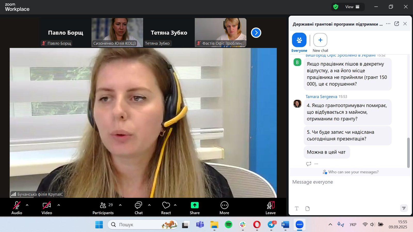Click the Бучанська філія signal strength icon
Viewport: 413px width, 232px height.
coord(13,194)
